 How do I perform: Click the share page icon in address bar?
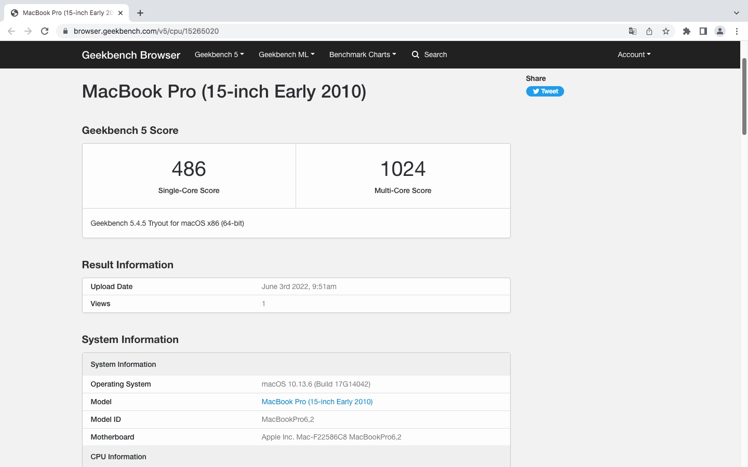coord(649,31)
